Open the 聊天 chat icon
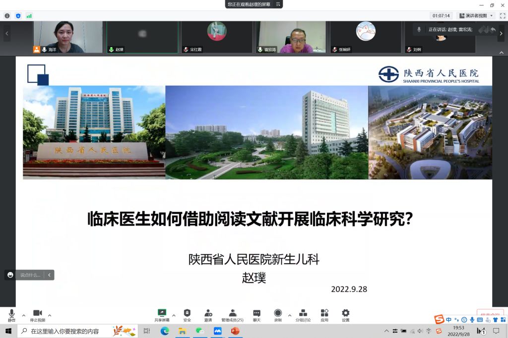 pos(256,314)
